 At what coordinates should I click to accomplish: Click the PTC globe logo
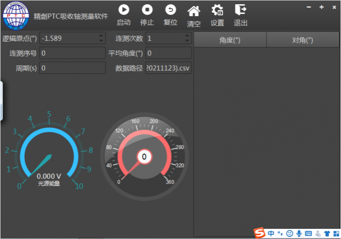coord(16,15)
